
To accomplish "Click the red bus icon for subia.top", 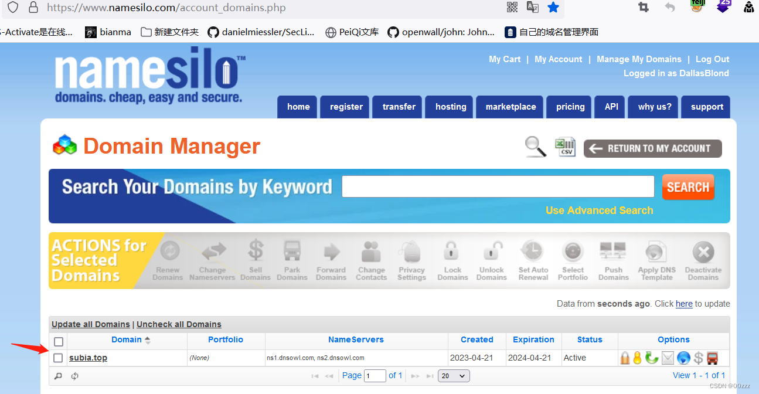I will [712, 358].
